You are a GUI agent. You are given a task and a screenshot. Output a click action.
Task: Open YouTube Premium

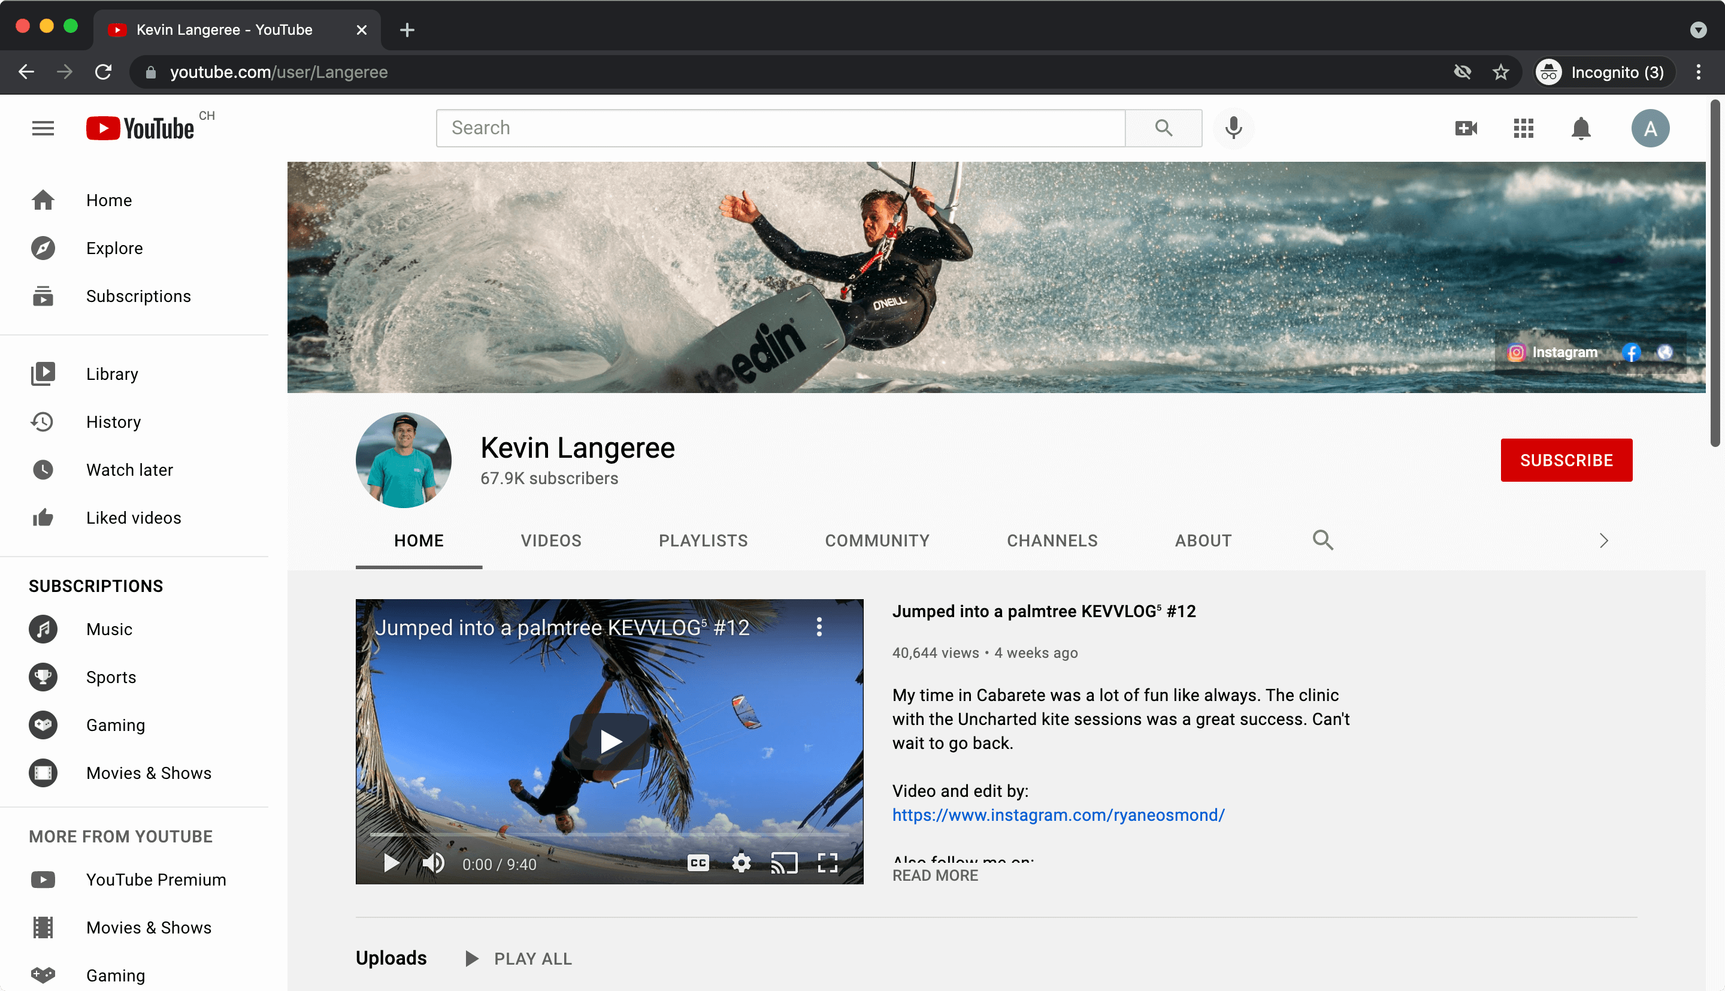(x=135, y=880)
